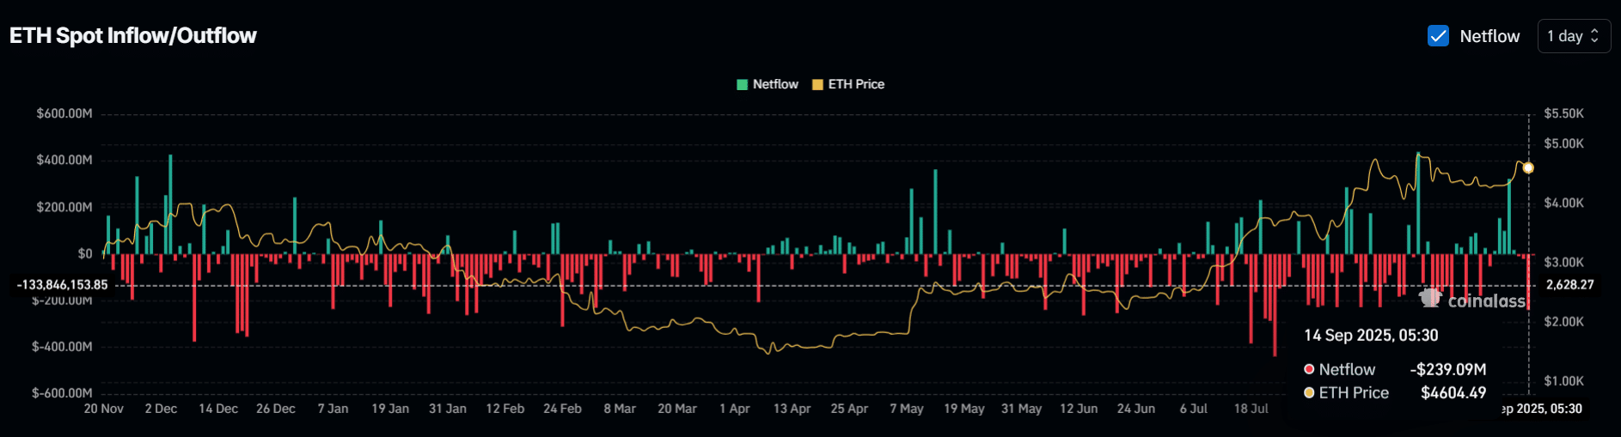The image size is (1621, 437).
Task: Click the 2,628.27 price crosshair label
Action: [1569, 285]
